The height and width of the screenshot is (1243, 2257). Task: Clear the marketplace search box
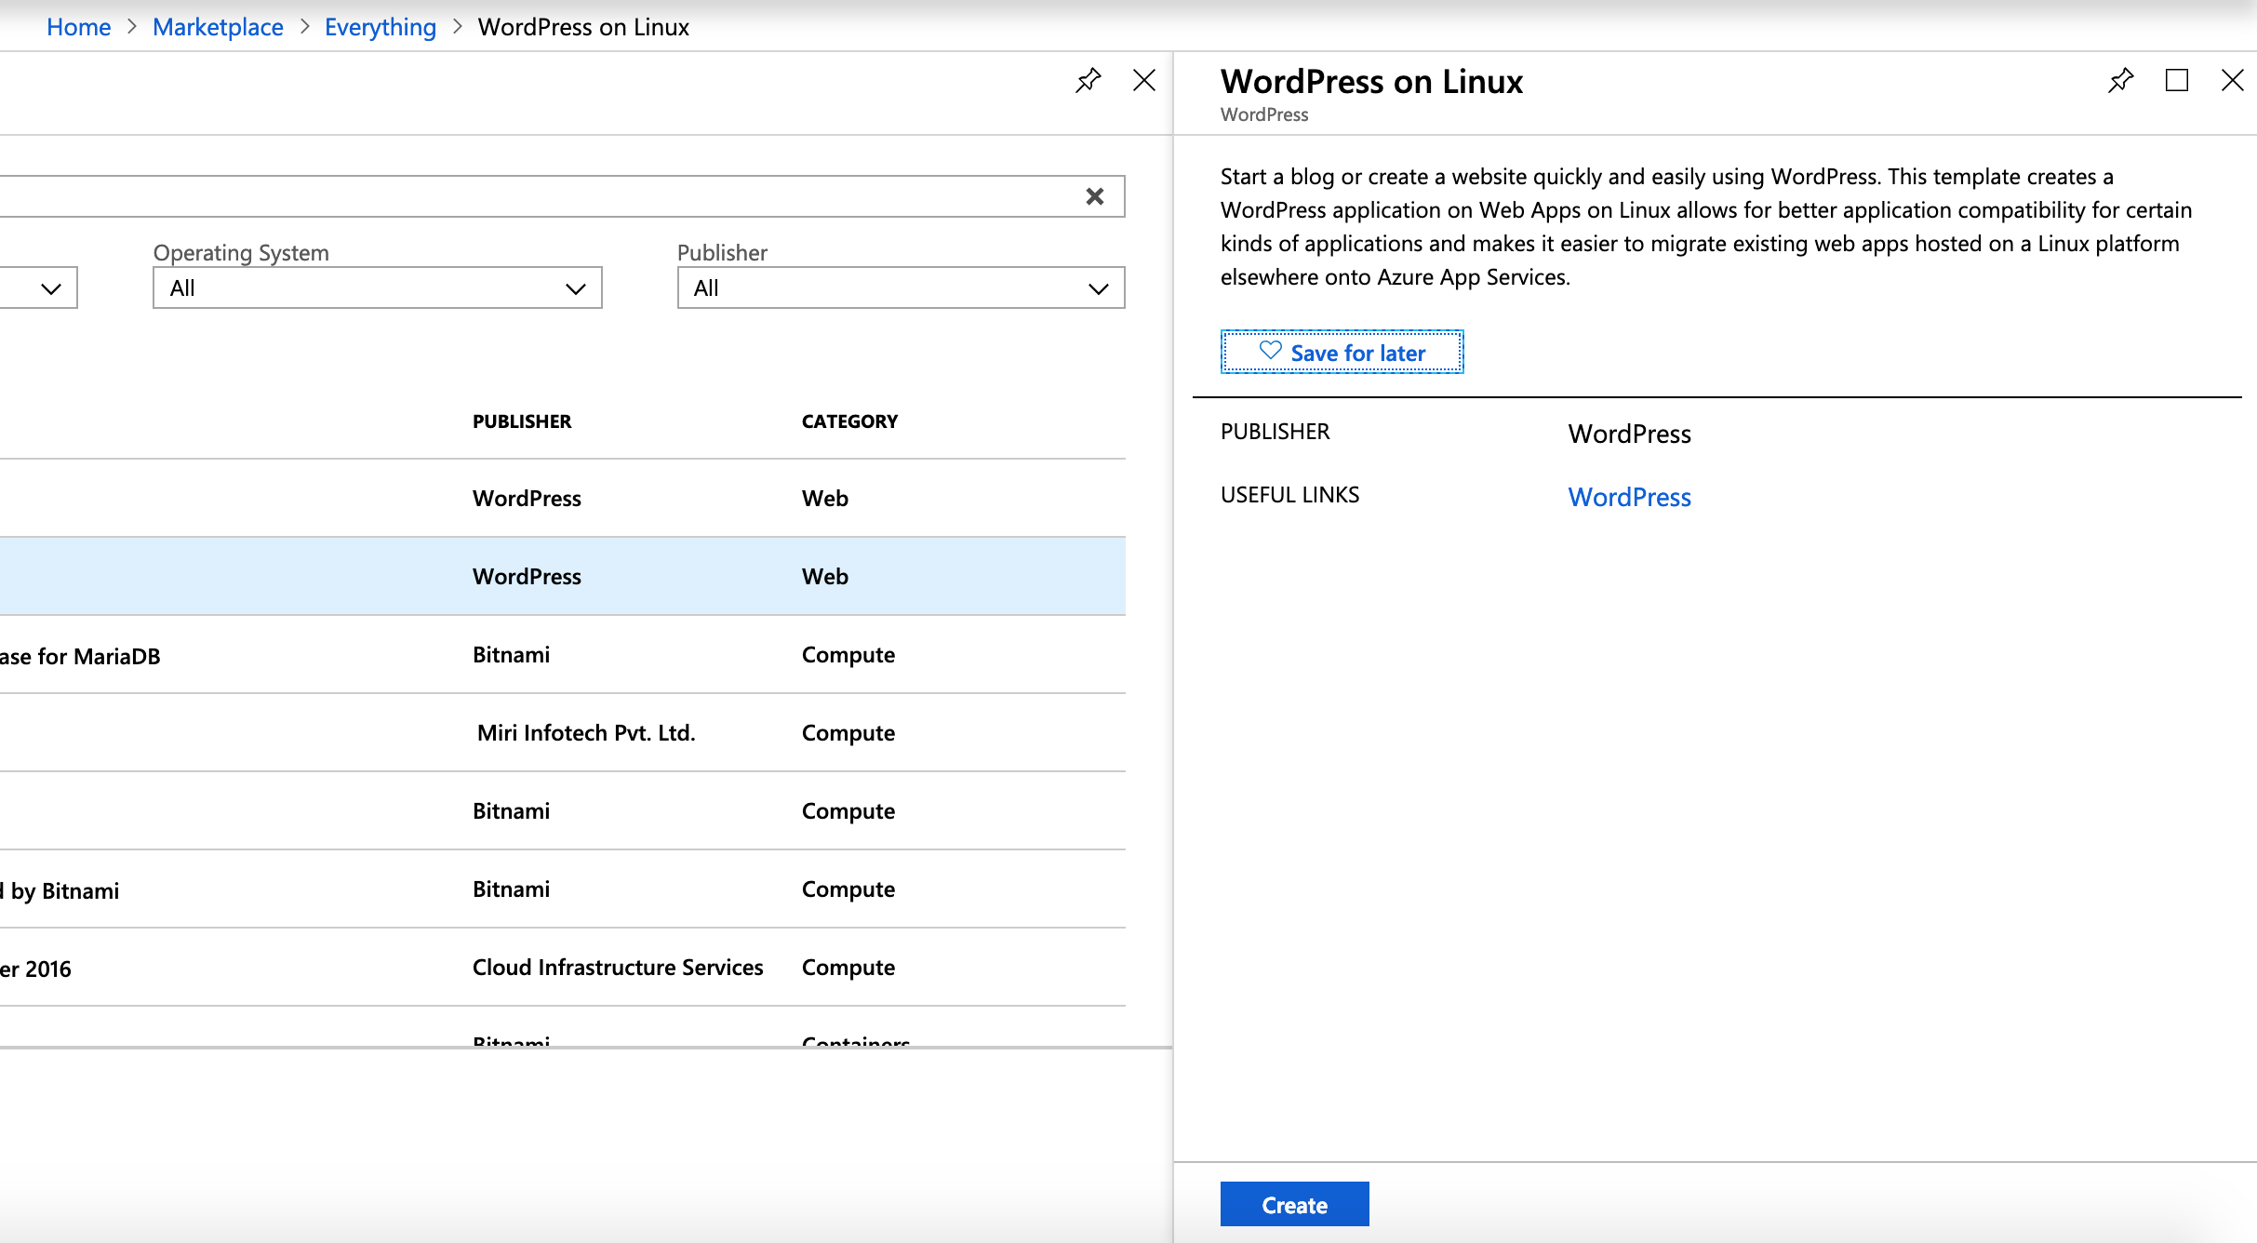(1095, 196)
